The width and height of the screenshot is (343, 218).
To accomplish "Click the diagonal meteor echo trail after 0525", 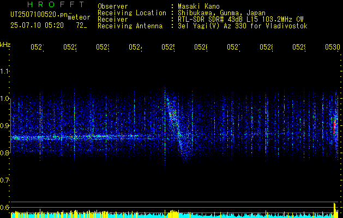I will [176, 127].
